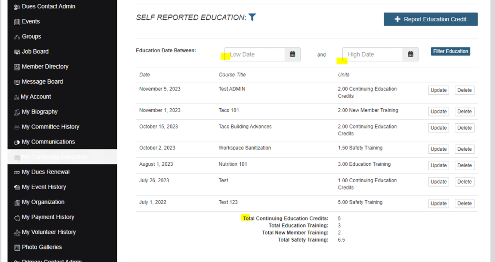Go to My Account in sidebar
This screenshot has width=495, height=262.
(x=36, y=97)
